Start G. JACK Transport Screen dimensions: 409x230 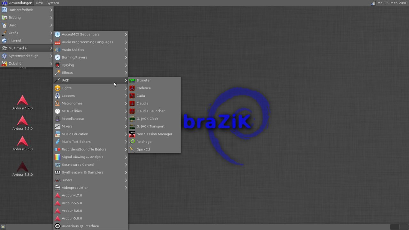coord(154,126)
